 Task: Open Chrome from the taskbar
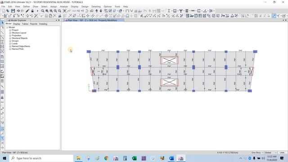pyautogui.click(x=106, y=158)
